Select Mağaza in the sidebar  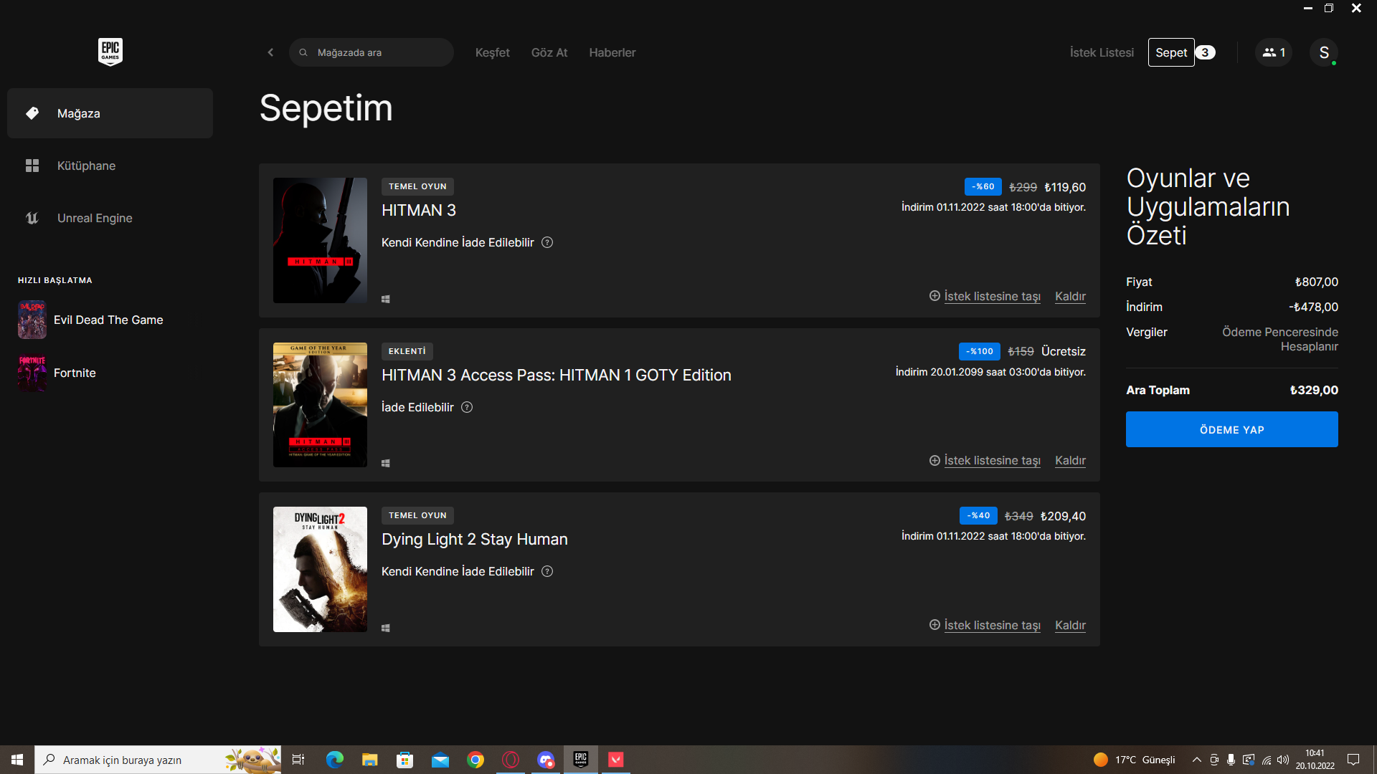point(110,113)
